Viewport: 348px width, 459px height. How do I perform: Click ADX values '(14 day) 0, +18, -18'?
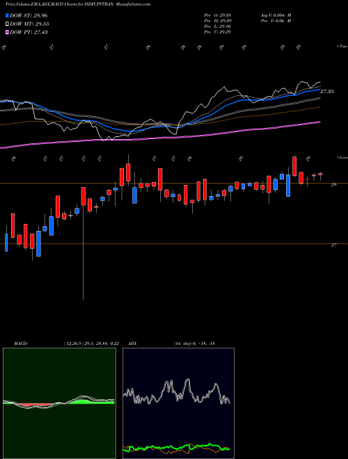pyautogui.click(x=194, y=344)
